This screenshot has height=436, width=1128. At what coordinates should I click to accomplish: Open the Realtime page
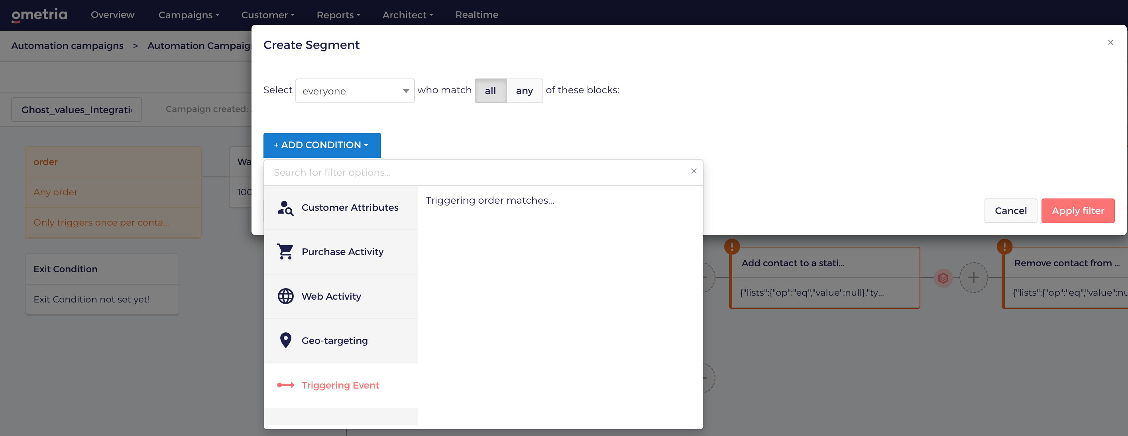476,15
